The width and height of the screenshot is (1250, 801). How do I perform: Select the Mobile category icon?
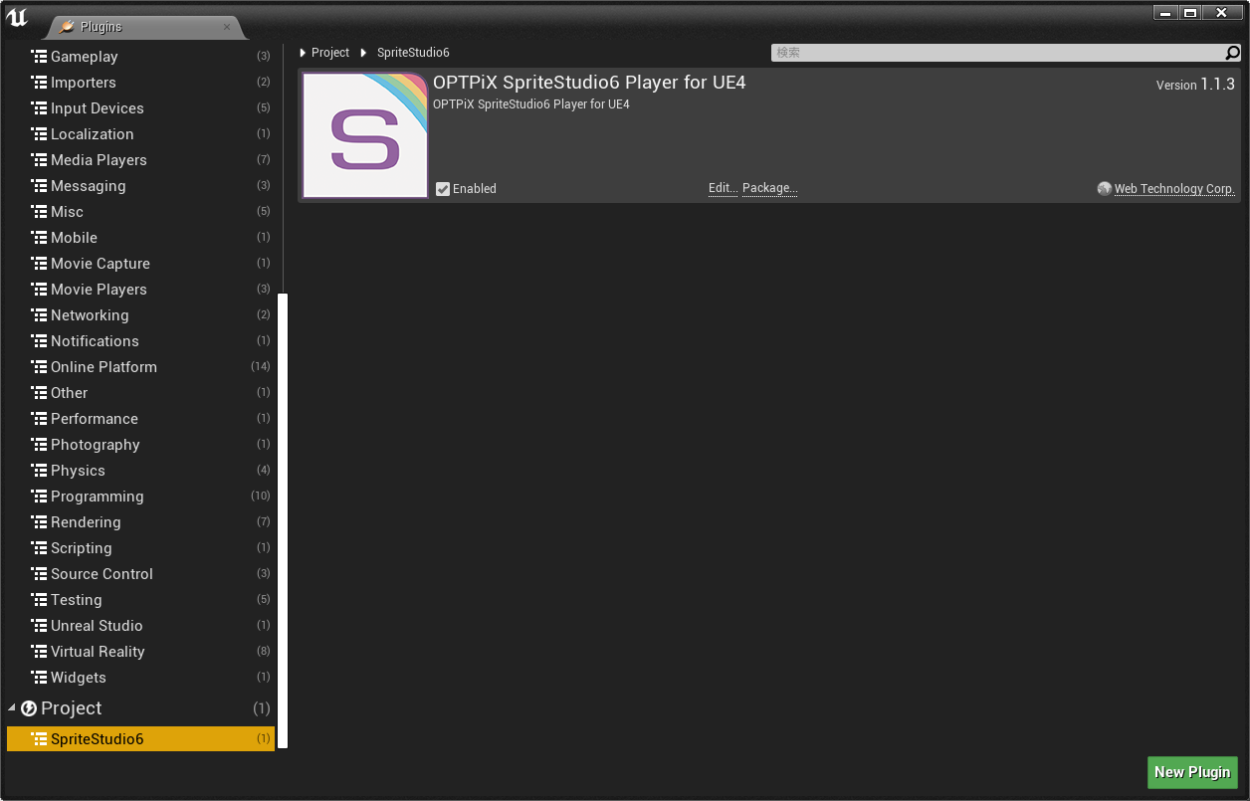(x=39, y=238)
